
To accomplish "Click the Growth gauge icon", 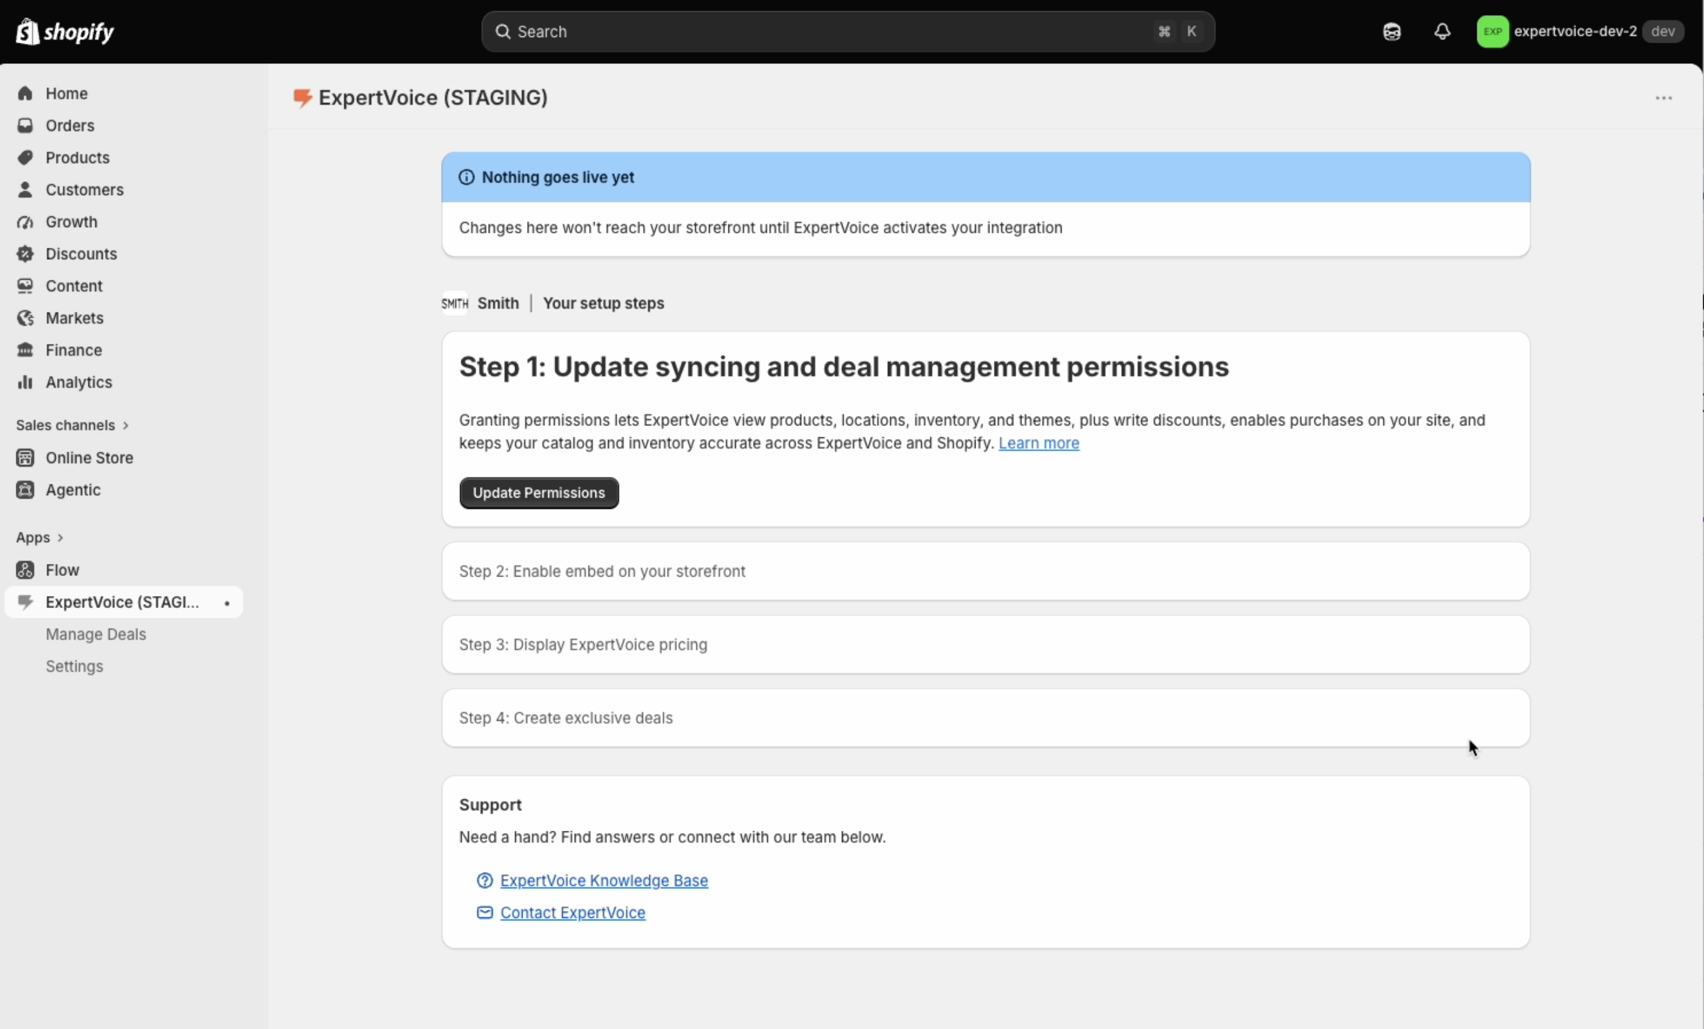I will [x=26, y=222].
